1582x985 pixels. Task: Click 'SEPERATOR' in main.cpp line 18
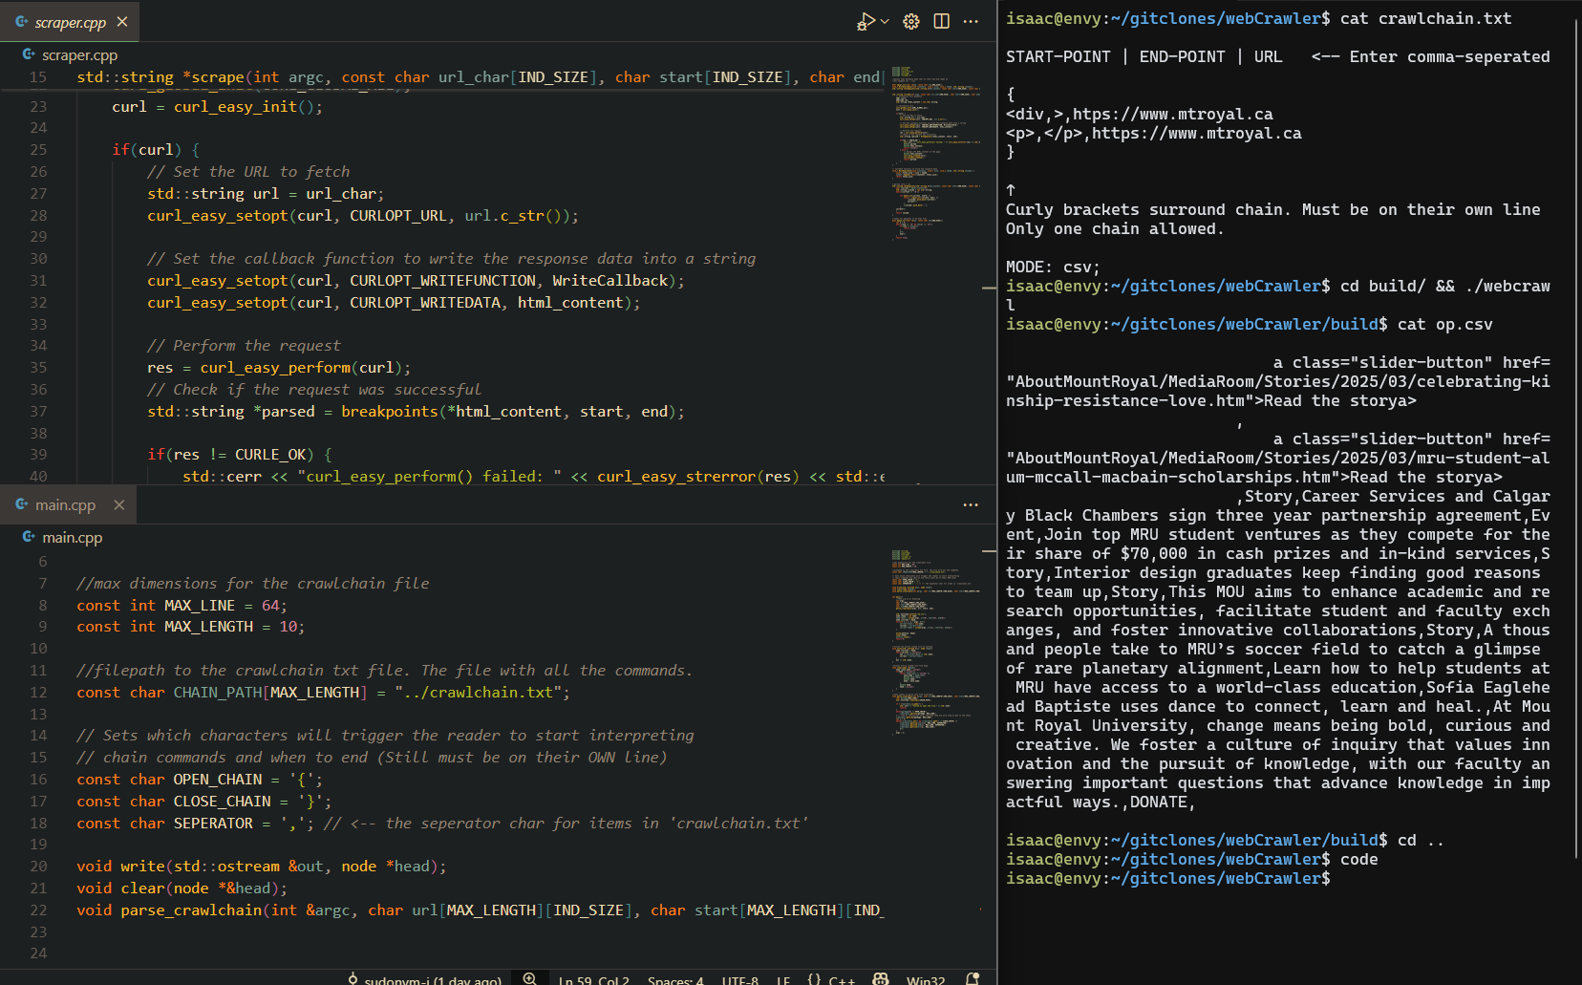[213, 824]
